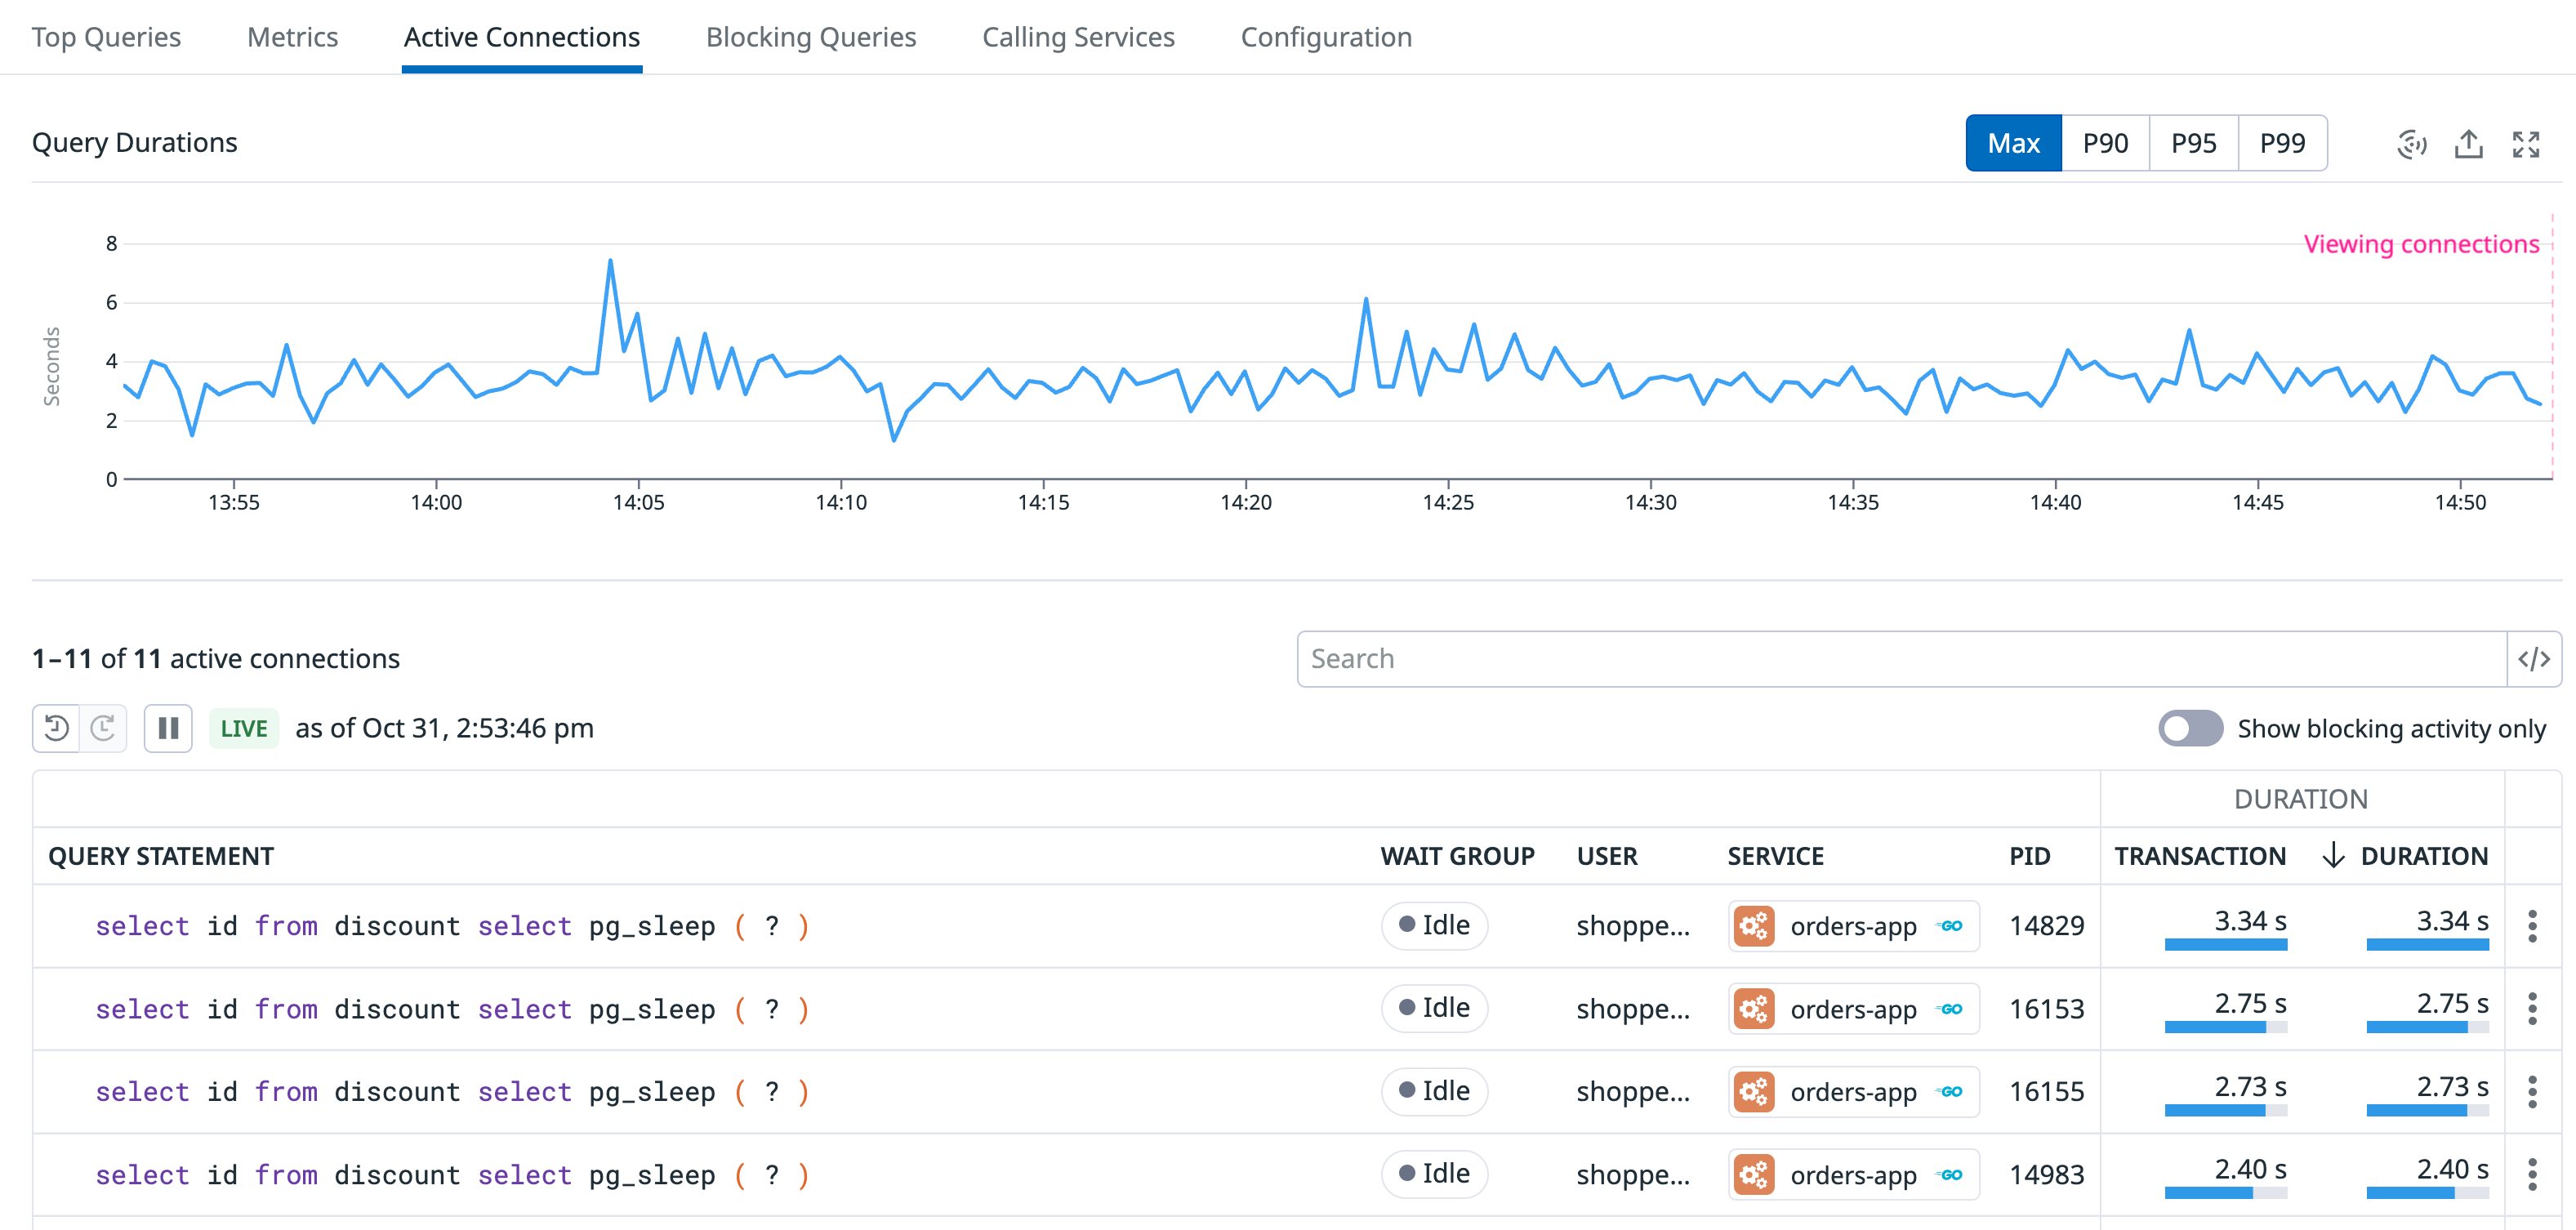Screen dimensions: 2576x1230
Task: Pause the live connections stream
Action: click(x=168, y=728)
